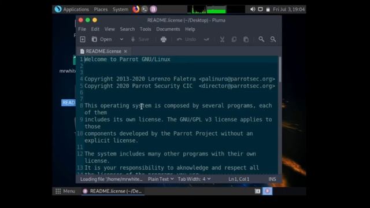The width and height of the screenshot is (370, 208).
Task: Click the Parrot Security CIC copyright line
Action: click(x=180, y=86)
